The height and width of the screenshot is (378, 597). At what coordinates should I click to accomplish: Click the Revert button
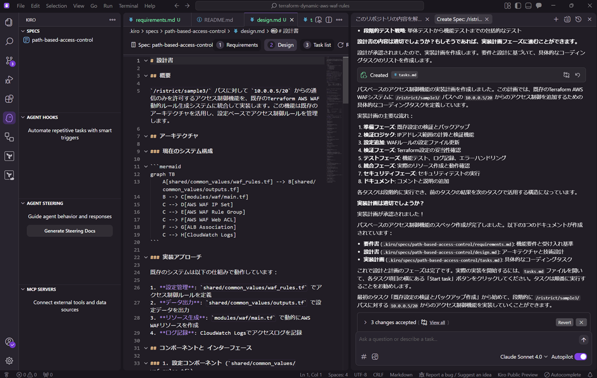[x=564, y=322]
